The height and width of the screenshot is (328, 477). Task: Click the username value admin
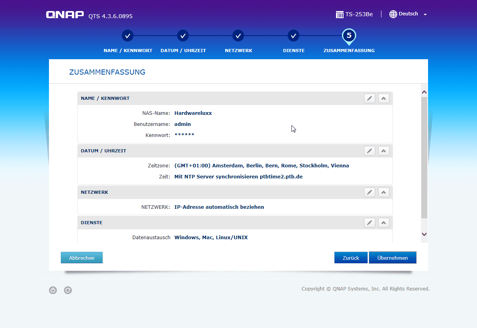click(182, 124)
